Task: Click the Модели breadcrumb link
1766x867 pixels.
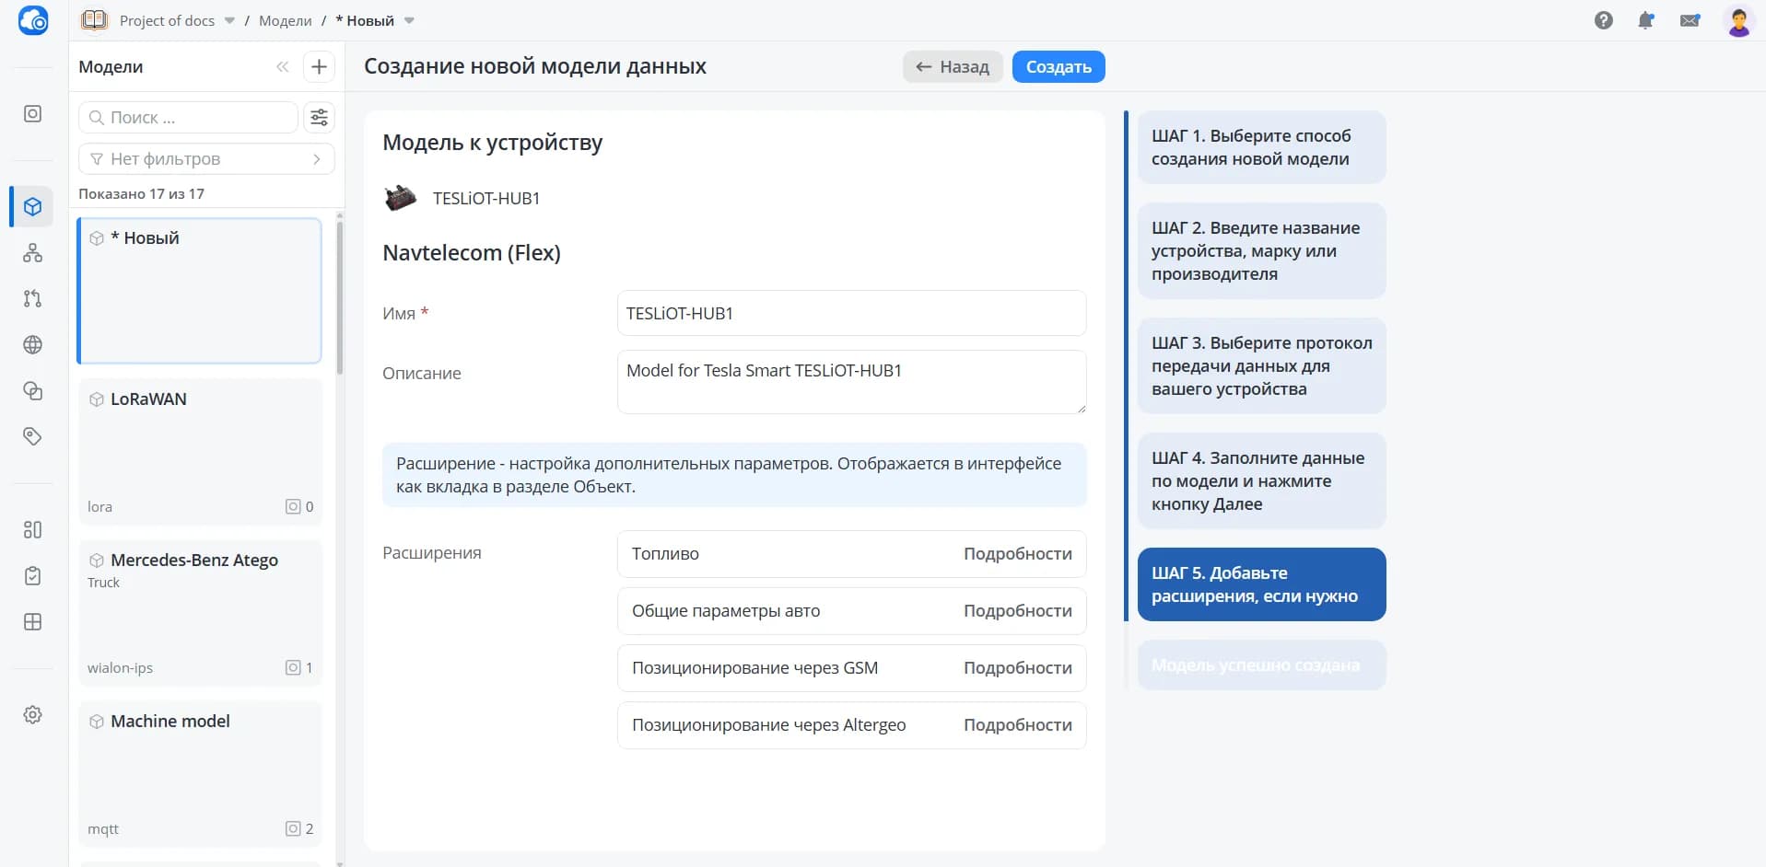Action: 285,20
